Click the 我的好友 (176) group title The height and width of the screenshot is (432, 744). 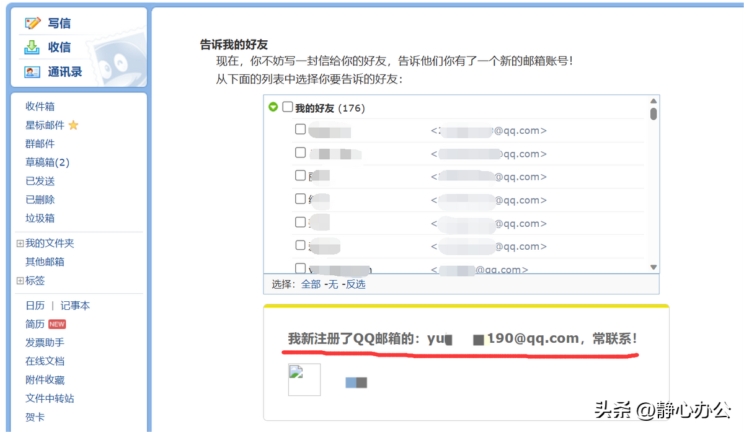330,108
